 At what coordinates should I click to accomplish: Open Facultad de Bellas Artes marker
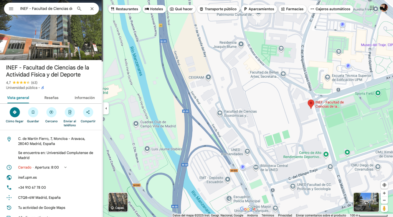tap(283, 74)
